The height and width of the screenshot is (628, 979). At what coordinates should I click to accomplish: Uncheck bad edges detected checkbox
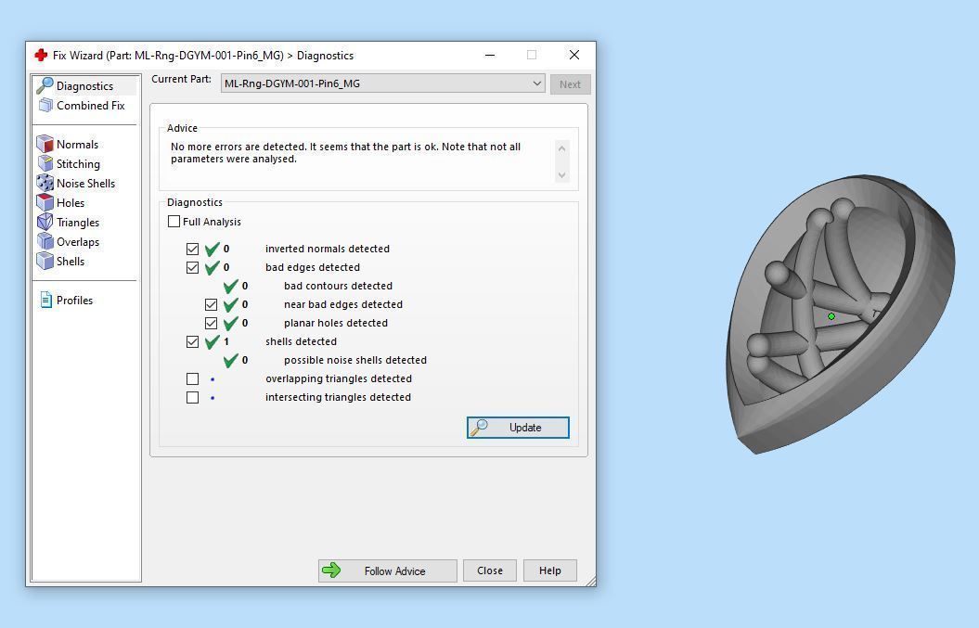click(x=192, y=268)
